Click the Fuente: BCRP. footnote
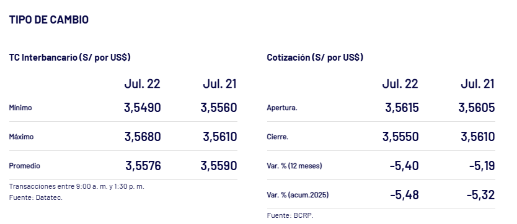517x224 pixels. tap(290, 216)
